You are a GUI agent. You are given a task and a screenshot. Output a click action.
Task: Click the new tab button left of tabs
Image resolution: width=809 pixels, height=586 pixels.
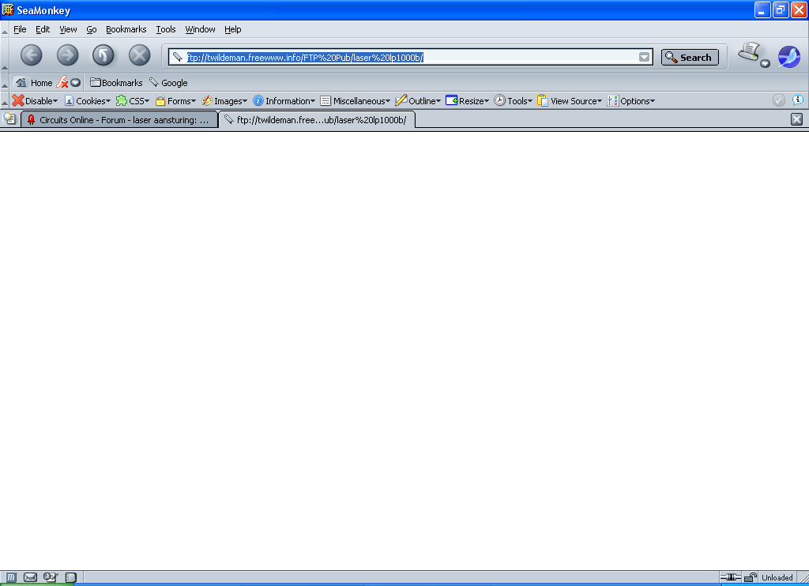click(9, 119)
